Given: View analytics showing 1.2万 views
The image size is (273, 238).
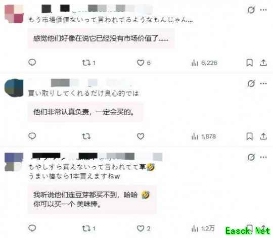Looking at the screenshot, I should (203, 228).
